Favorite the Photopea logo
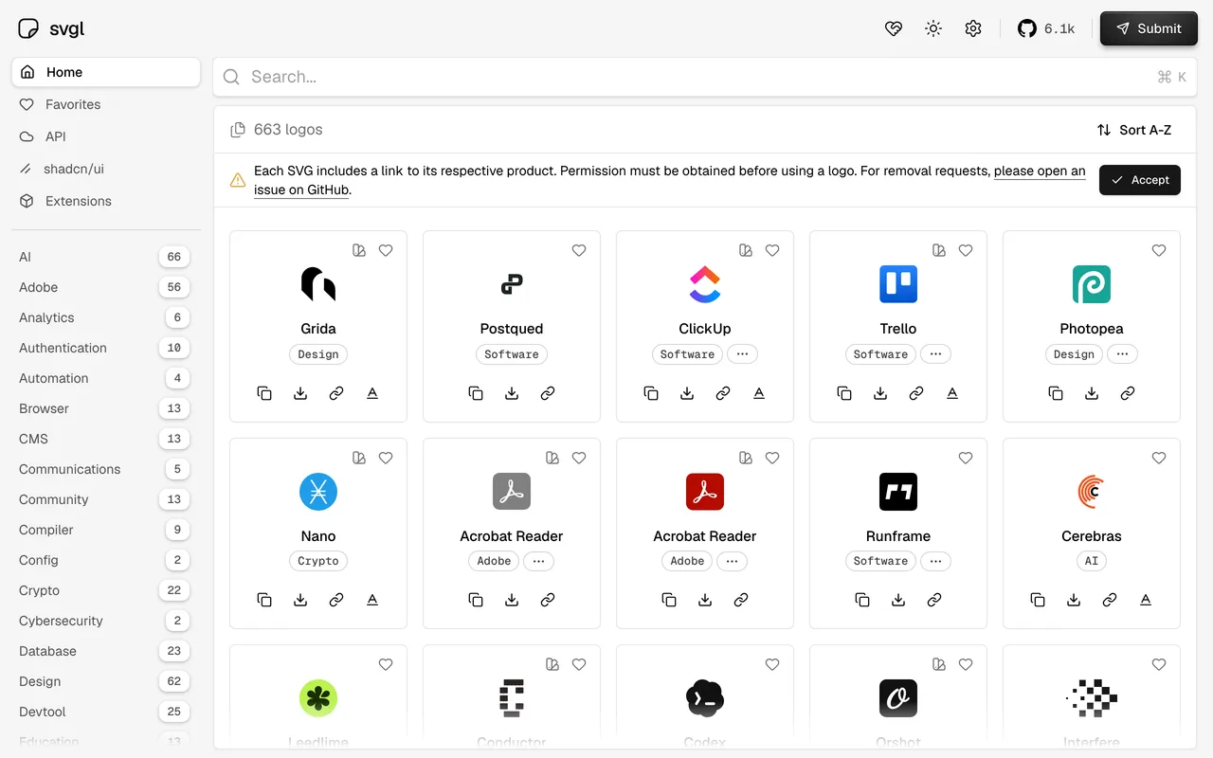Viewport: 1213px width, 758px height. (x=1159, y=251)
